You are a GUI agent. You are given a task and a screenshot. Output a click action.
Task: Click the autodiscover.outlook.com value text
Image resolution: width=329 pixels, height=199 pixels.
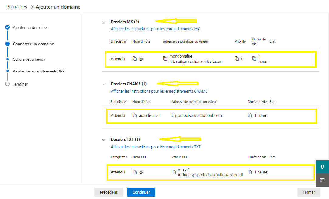pyautogui.click(x=200, y=115)
